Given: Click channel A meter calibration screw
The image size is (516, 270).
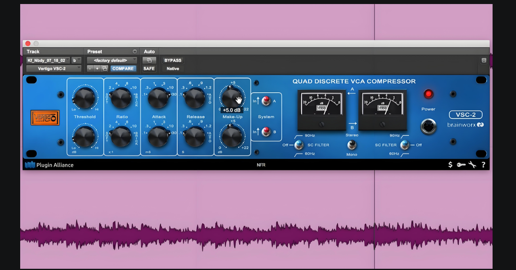Looking at the screenshot, I should click(322, 125).
